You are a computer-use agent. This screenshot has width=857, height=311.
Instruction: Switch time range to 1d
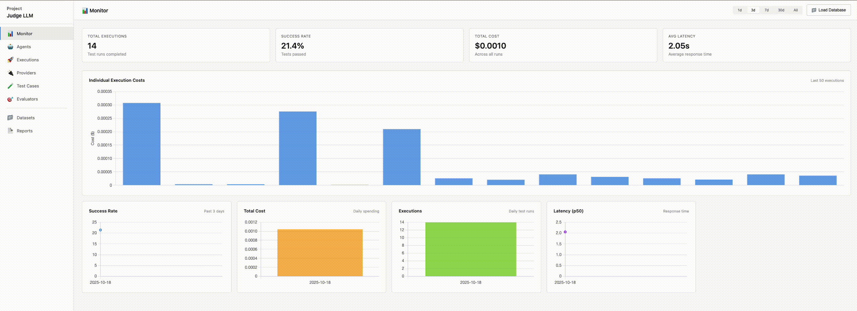[740, 10]
